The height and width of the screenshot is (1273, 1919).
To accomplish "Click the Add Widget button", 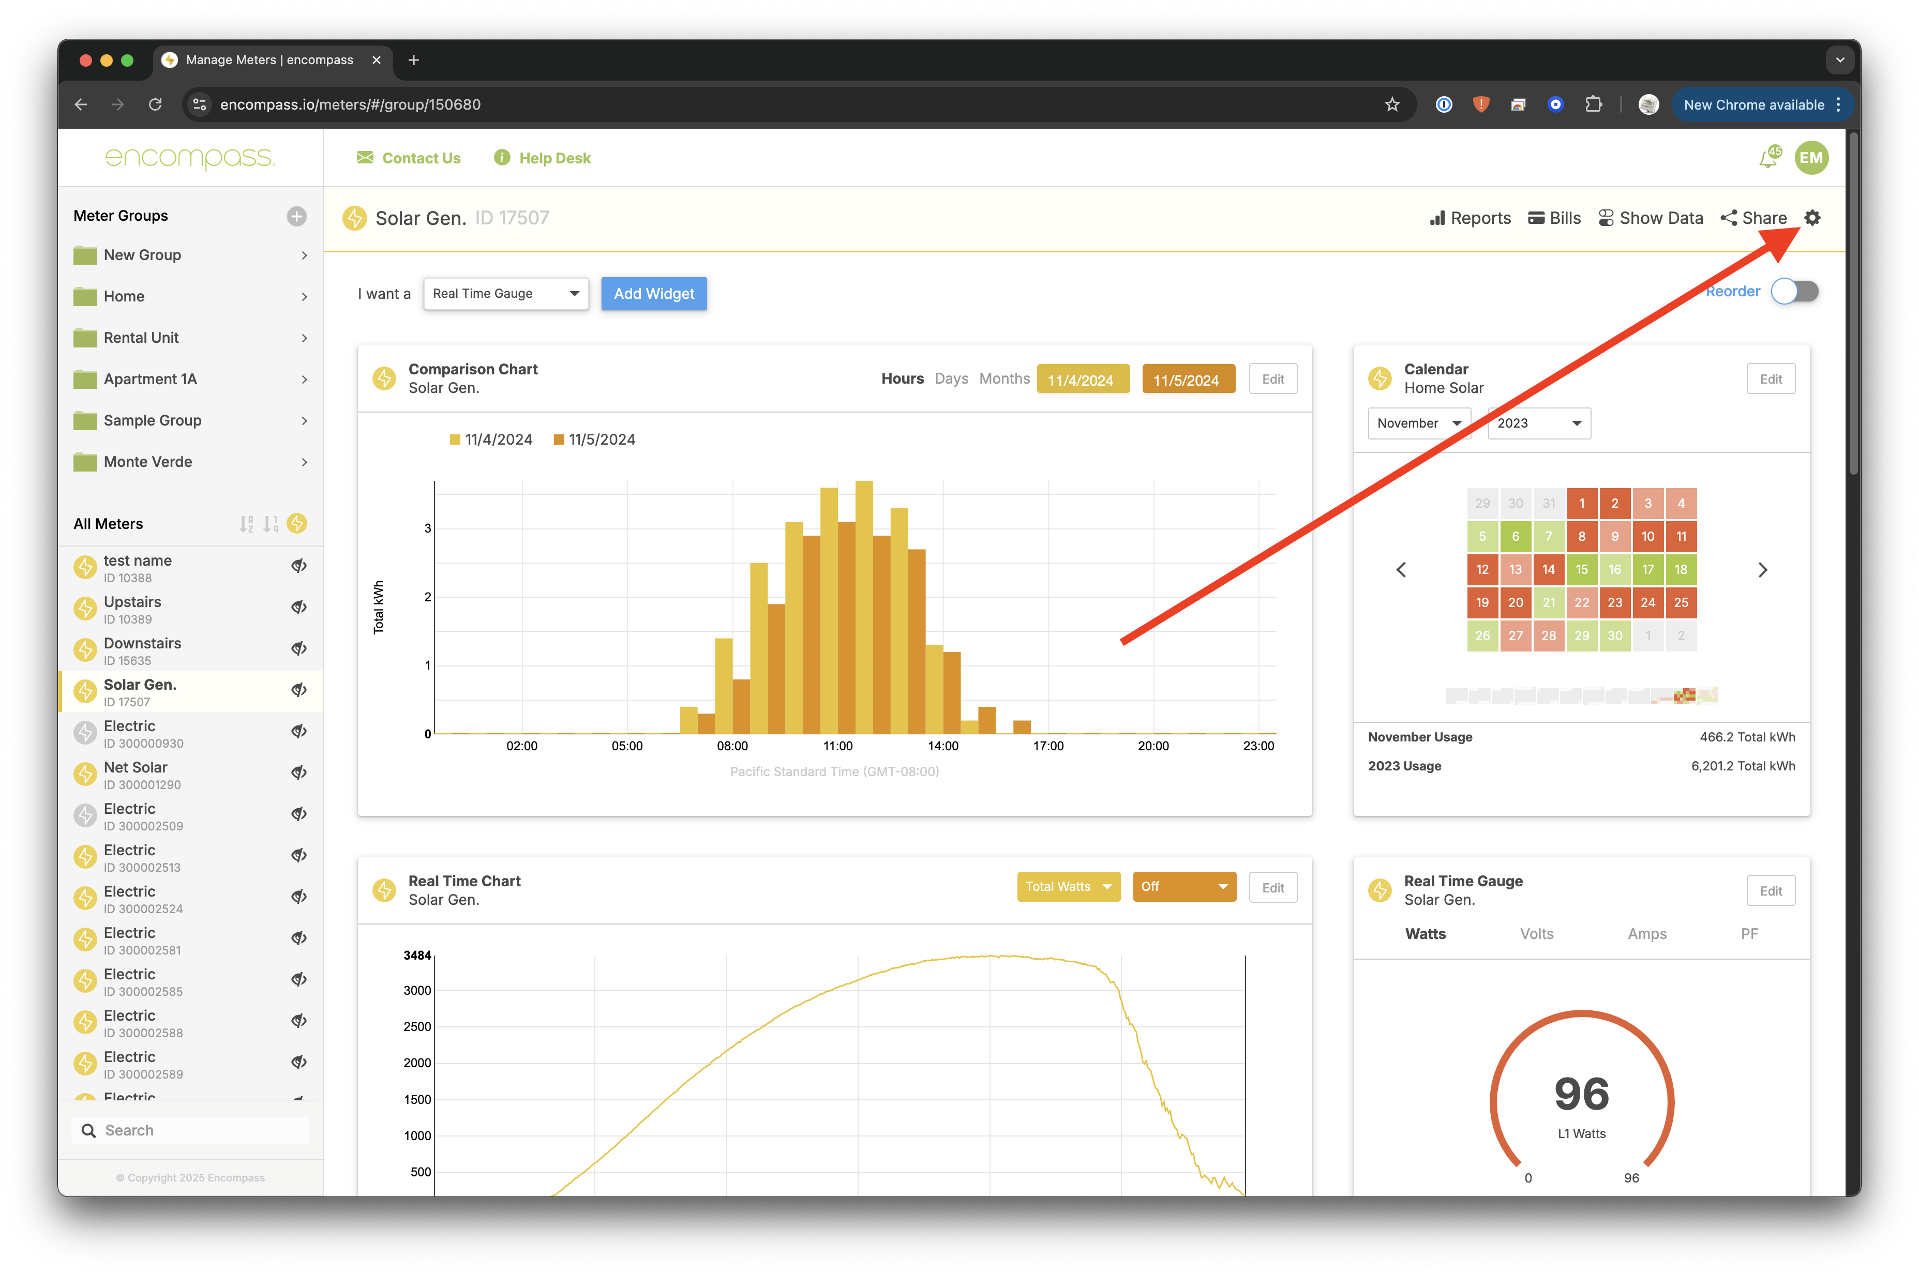I will 654,294.
